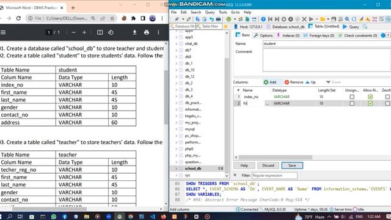Image resolution: width=391 pixels, height=220 pixels.
Task: Click the print icon in HeidiSQL toolbar
Action: [219, 19]
